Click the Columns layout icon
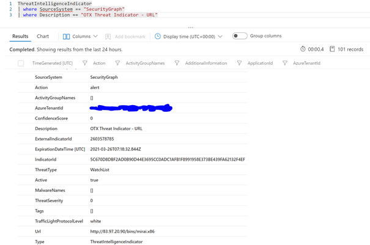The width and height of the screenshot is (370, 245). point(66,37)
